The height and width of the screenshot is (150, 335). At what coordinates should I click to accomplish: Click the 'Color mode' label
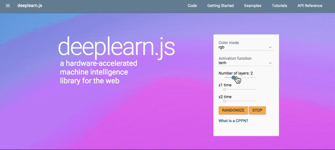[228, 43]
